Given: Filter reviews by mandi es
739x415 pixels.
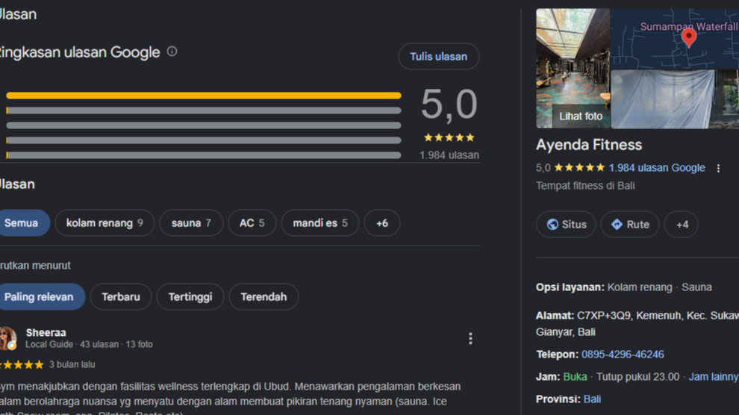Looking at the screenshot, I should 320,223.
